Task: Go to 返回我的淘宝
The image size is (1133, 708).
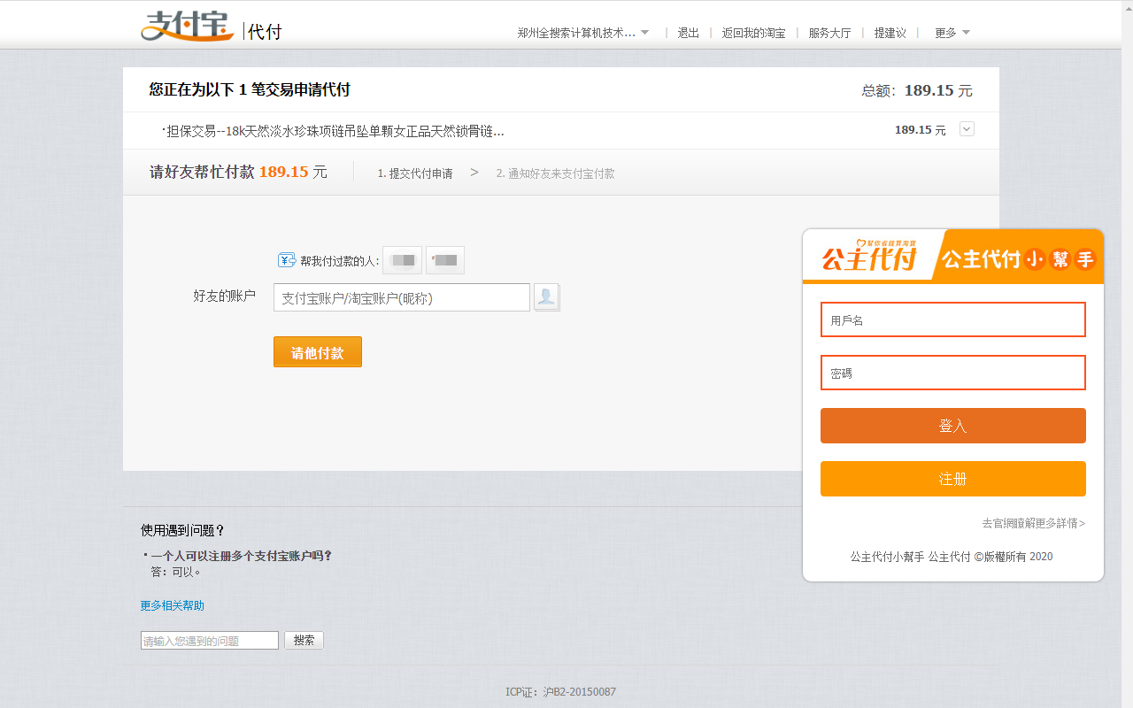Action: pos(753,33)
